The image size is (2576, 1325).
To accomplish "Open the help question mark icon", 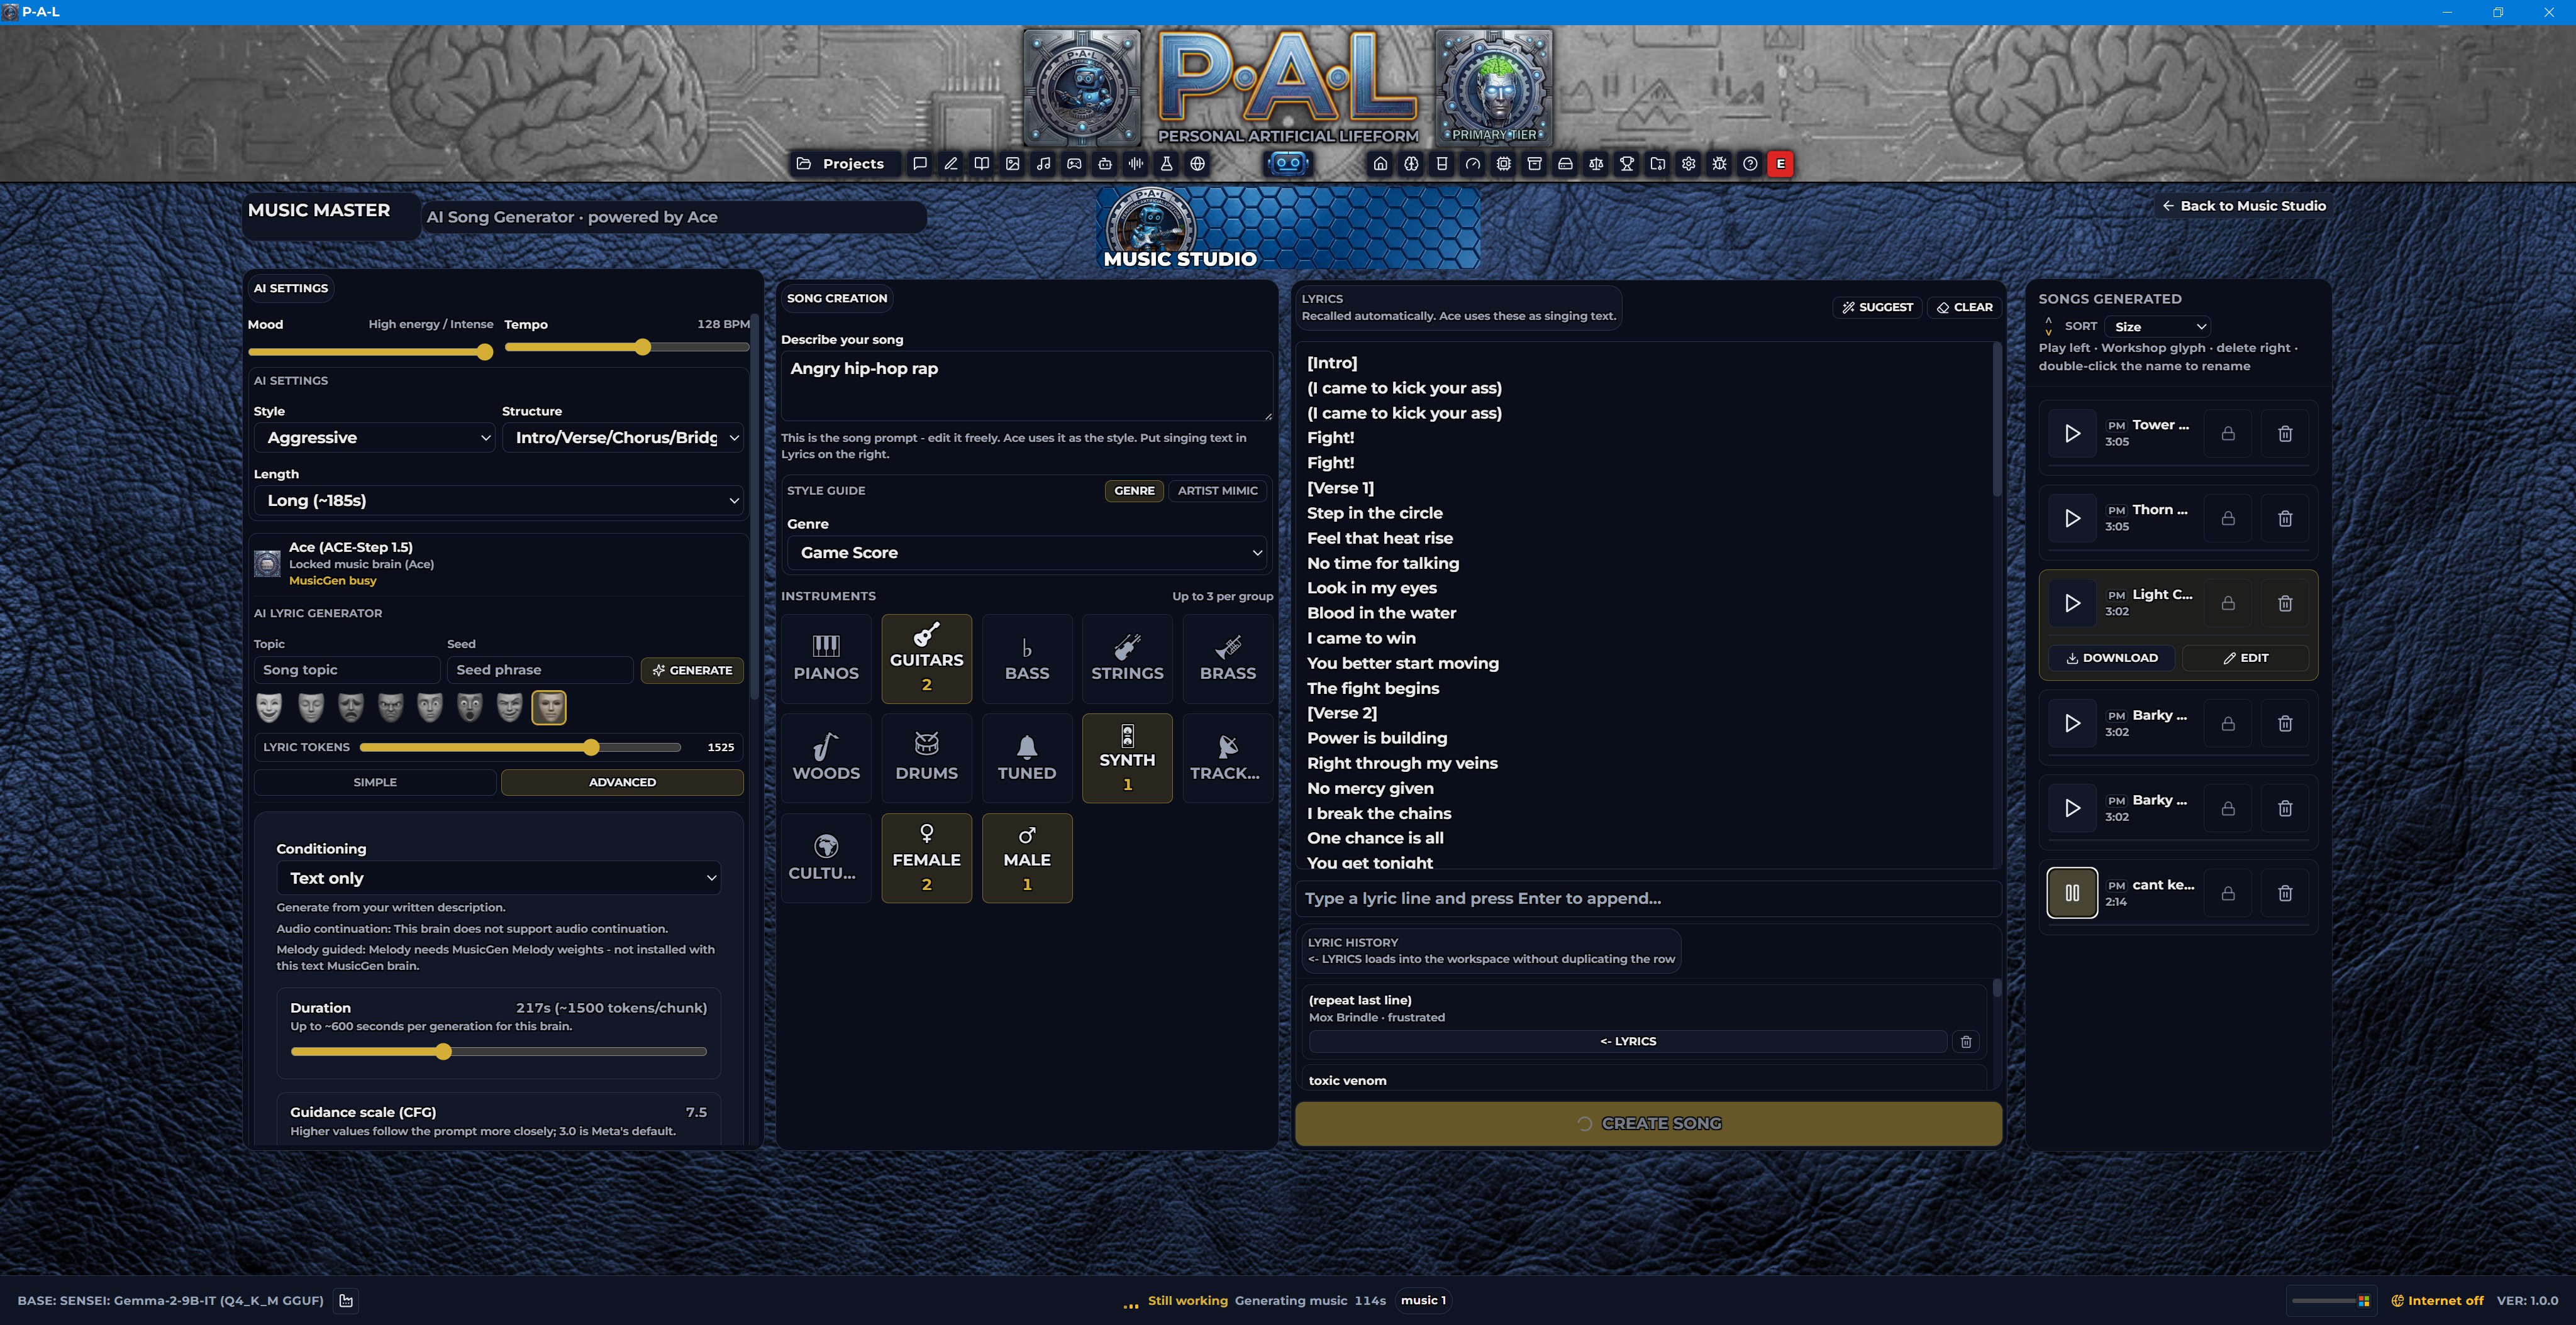I will click(1750, 164).
